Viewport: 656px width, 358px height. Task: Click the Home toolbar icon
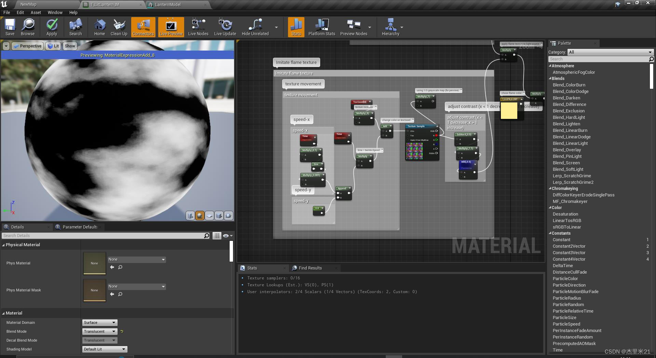point(99,27)
